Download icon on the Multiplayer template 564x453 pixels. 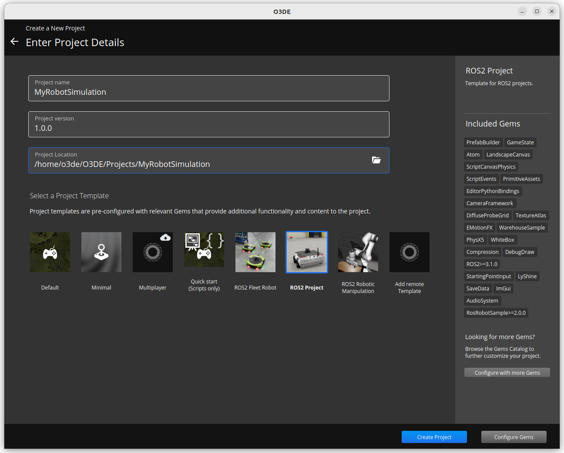165,237
